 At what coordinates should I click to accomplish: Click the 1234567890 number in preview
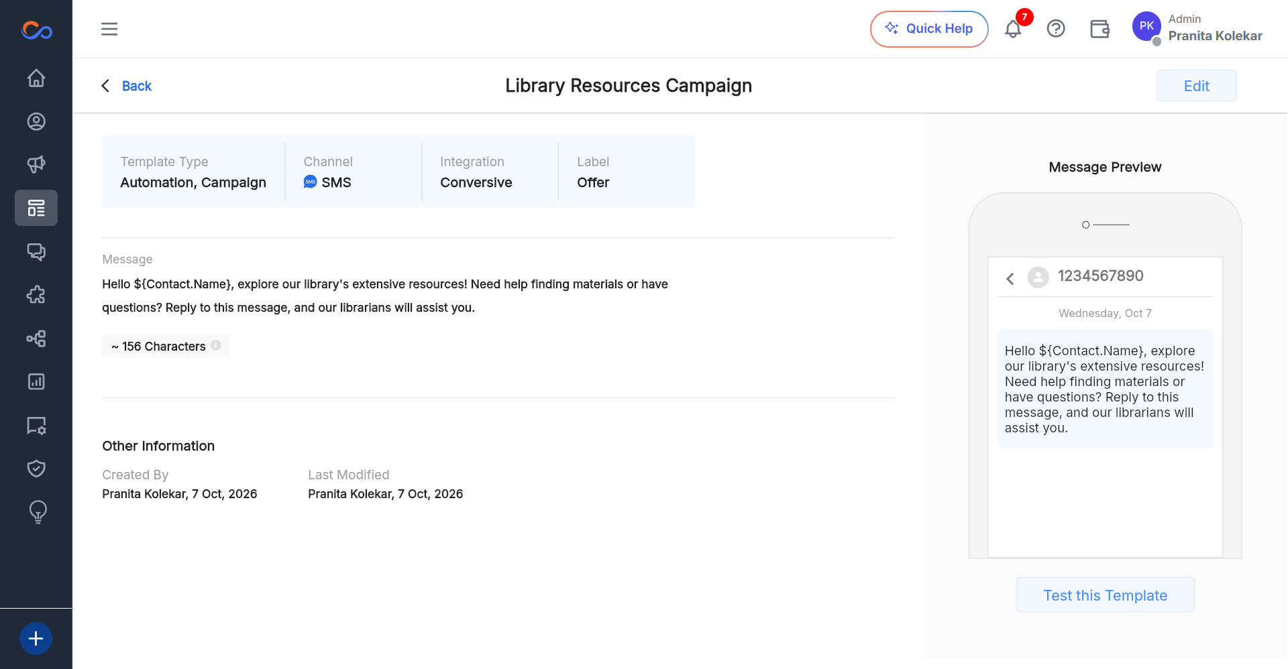1100,276
